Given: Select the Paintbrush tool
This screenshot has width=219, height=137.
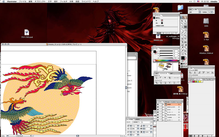Looking at the screenshot, I should [182, 33].
